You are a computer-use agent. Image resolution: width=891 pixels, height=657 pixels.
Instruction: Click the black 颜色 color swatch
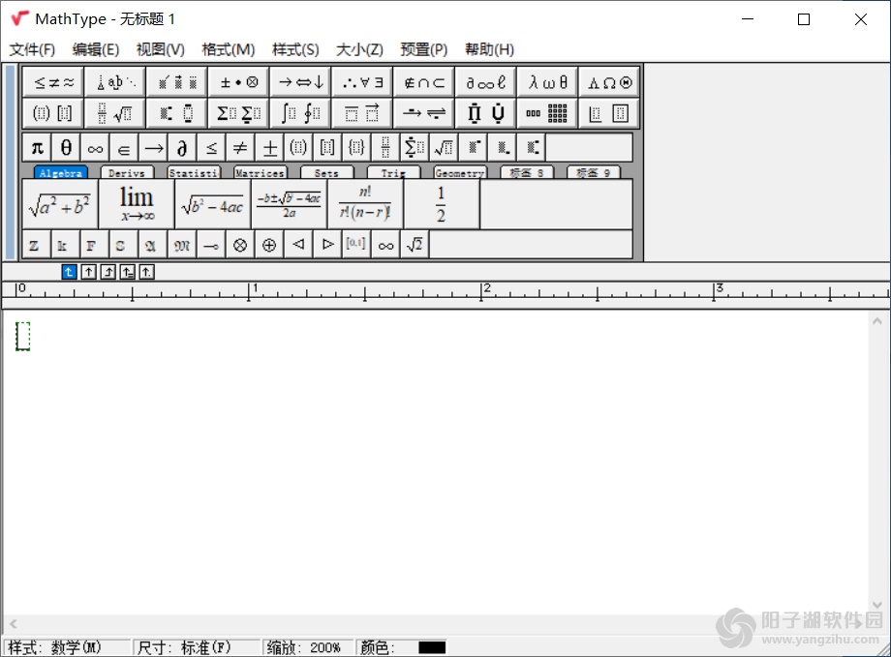point(435,647)
